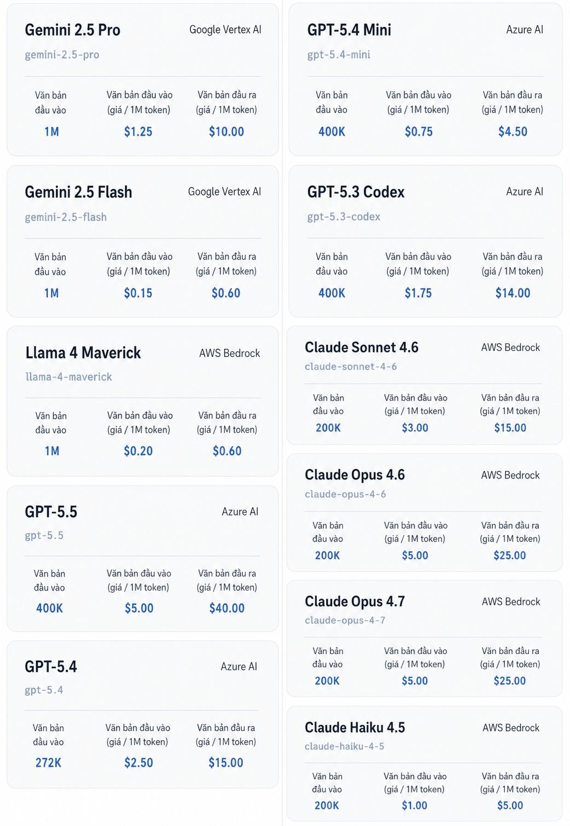Click the claude-sonnet-4-6 model ID
Image resolution: width=570 pixels, height=826 pixels.
click(x=351, y=367)
